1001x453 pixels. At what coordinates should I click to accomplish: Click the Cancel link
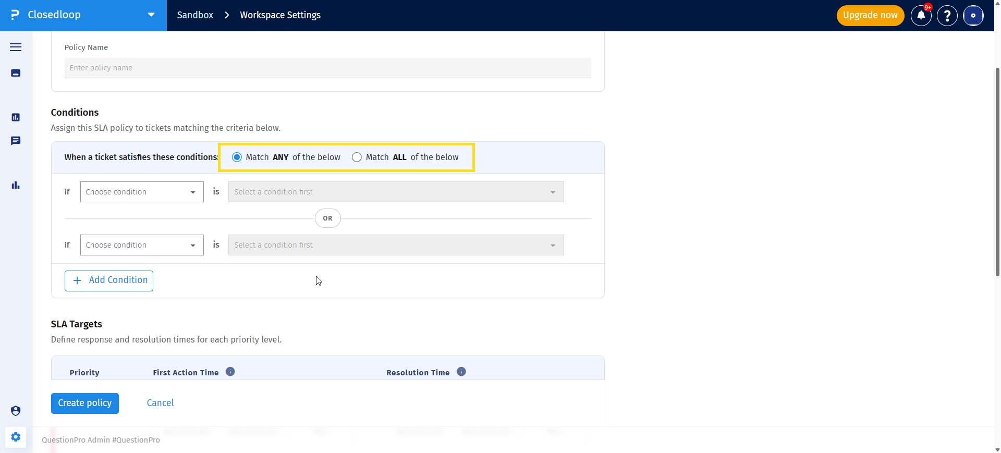160,403
